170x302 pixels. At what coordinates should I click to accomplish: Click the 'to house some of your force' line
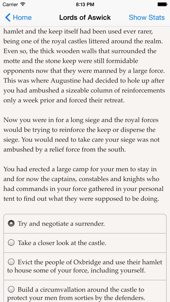76,271
